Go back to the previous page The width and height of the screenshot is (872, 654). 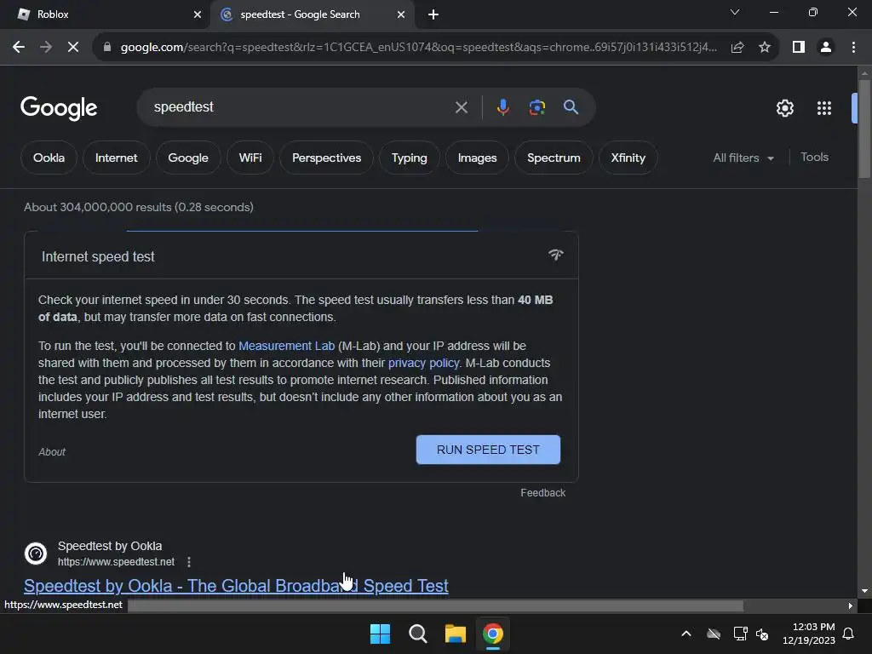[x=19, y=48]
